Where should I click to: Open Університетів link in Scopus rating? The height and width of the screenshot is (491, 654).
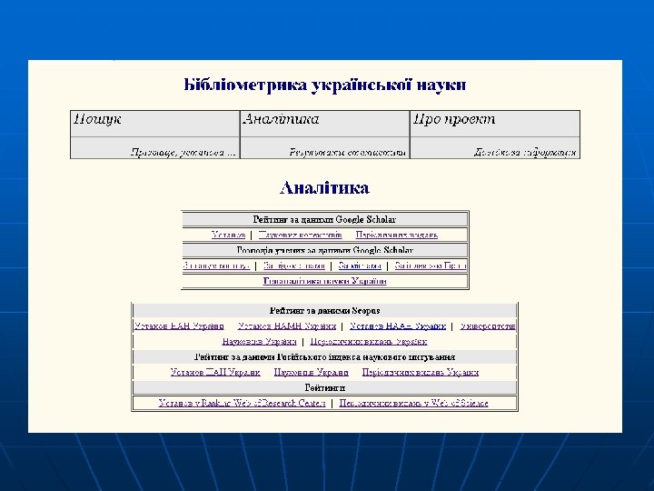click(488, 326)
